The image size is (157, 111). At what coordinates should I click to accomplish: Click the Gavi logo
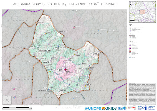pos(122,108)
